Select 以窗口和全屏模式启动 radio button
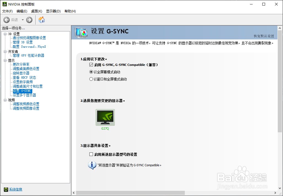Image resolution: width=283 pixels, height=196 pixels. [x=91, y=79]
